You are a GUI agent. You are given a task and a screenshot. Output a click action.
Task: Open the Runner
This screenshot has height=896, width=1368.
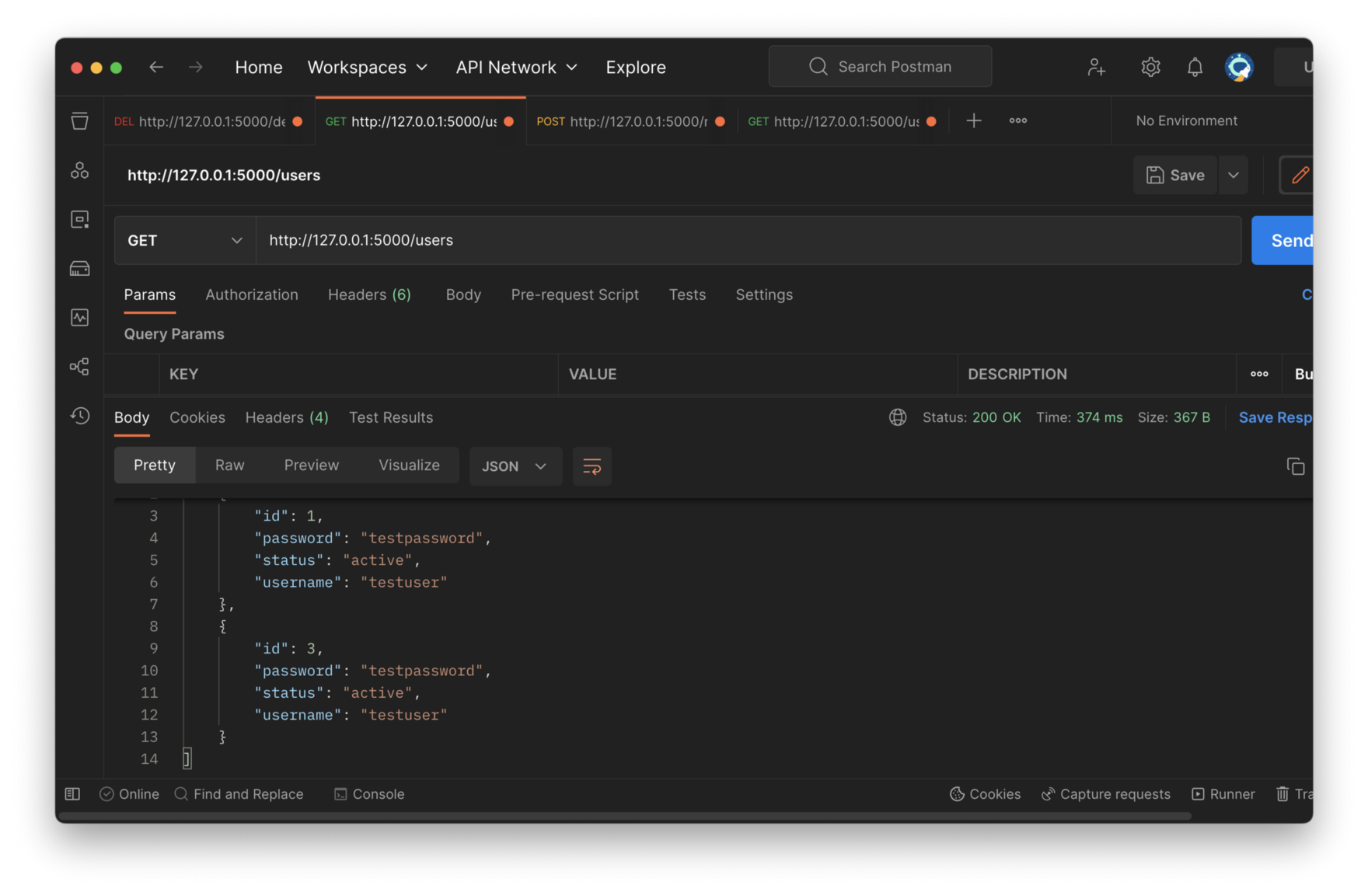coord(1223,793)
